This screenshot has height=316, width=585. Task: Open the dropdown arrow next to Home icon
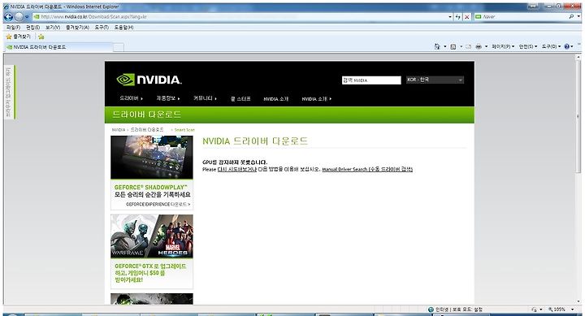click(444, 46)
